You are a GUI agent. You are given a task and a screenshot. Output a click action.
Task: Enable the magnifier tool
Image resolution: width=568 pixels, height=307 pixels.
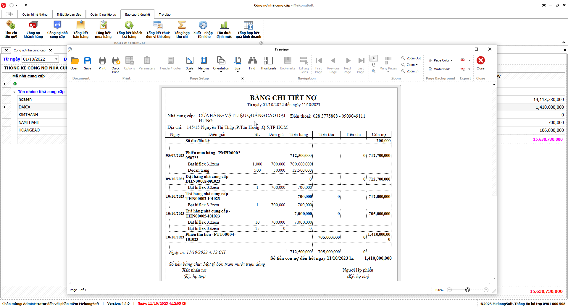click(x=374, y=71)
